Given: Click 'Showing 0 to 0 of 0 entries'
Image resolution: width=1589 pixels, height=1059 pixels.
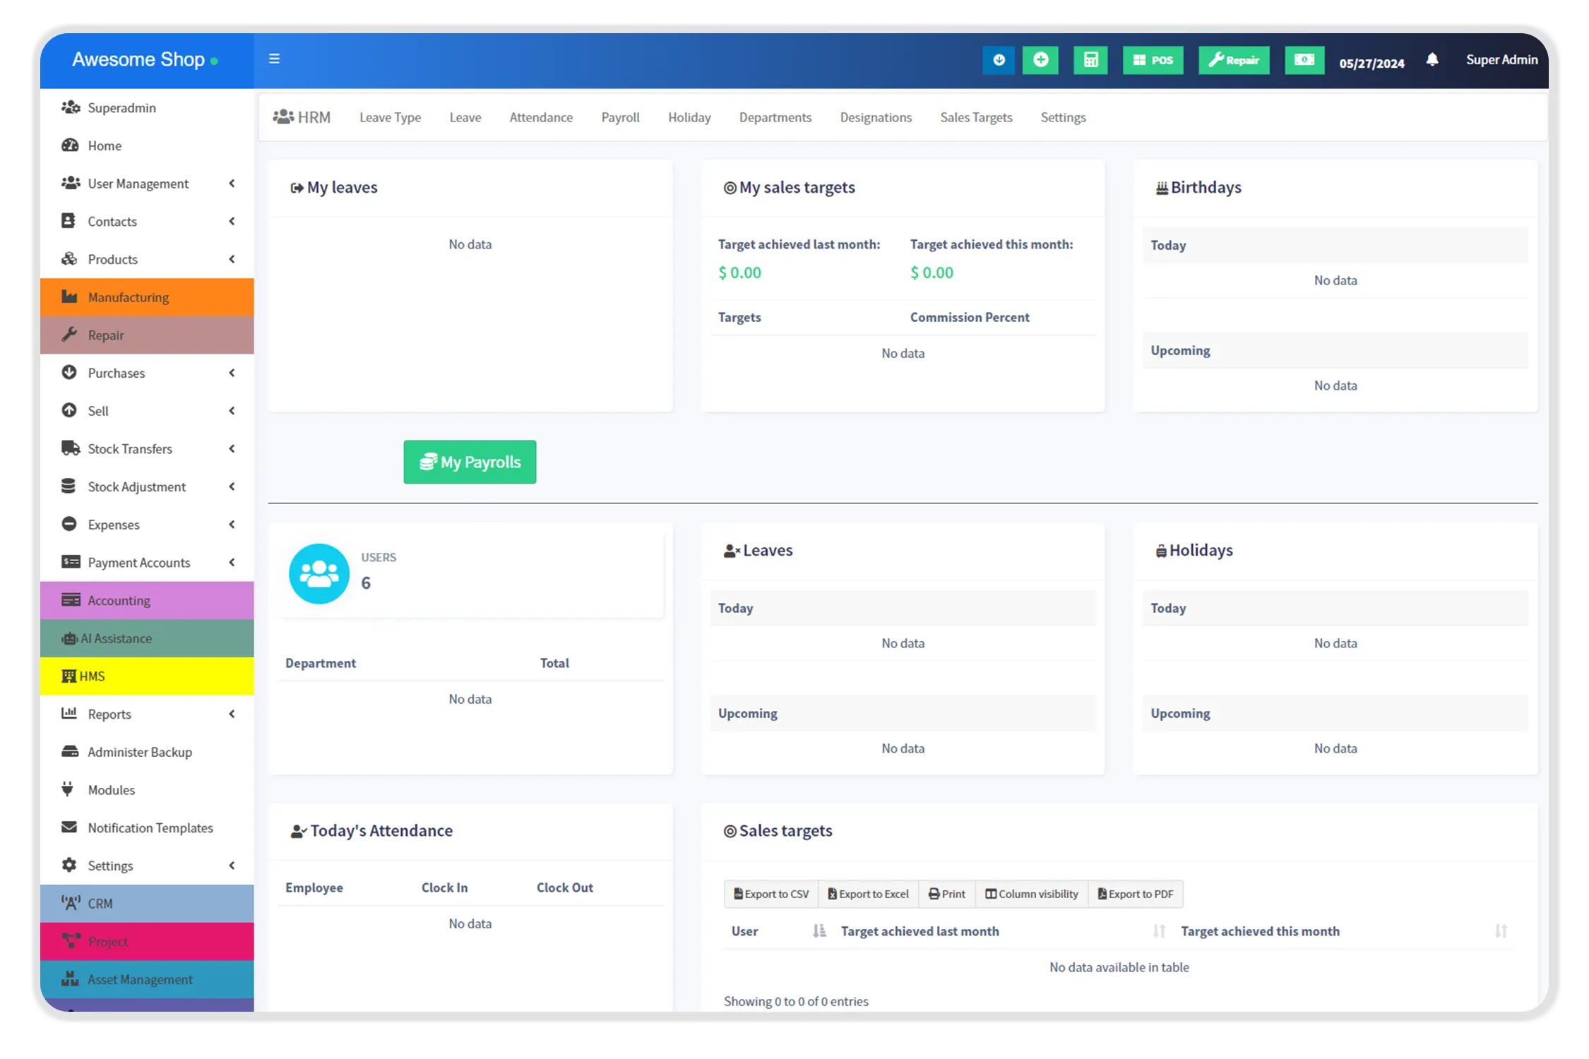Looking at the screenshot, I should tap(796, 1001).
